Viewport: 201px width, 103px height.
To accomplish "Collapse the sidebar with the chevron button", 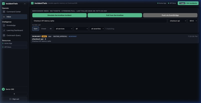I will (x=25, y=4).
